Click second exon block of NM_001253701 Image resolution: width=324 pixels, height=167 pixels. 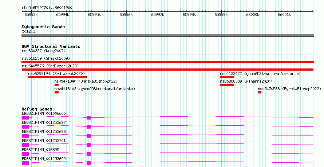(89, 145)
